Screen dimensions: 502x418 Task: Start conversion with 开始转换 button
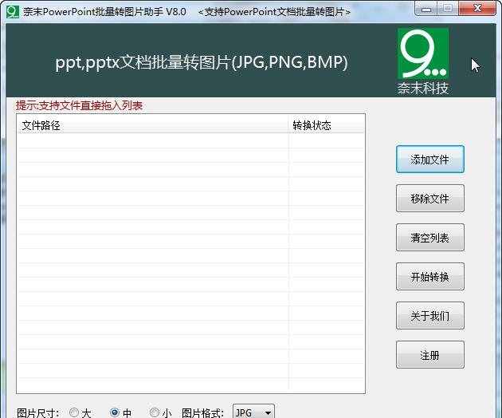[430, 277]
